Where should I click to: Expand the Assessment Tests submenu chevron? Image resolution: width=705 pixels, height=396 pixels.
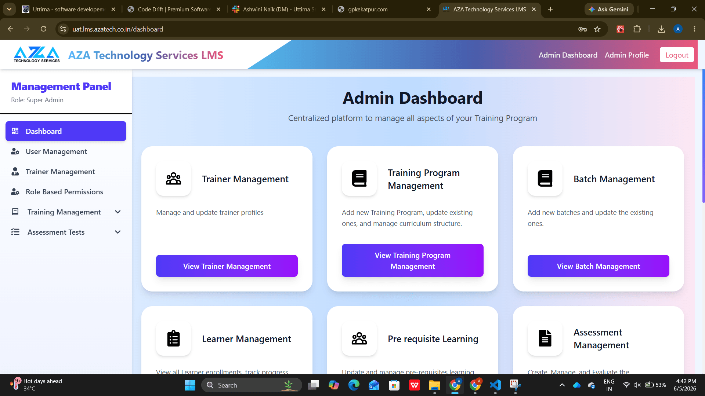[118, 232]
